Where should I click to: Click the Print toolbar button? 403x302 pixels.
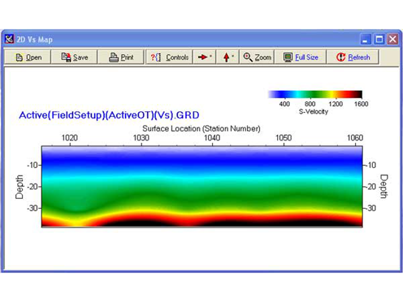coord(121,57)
